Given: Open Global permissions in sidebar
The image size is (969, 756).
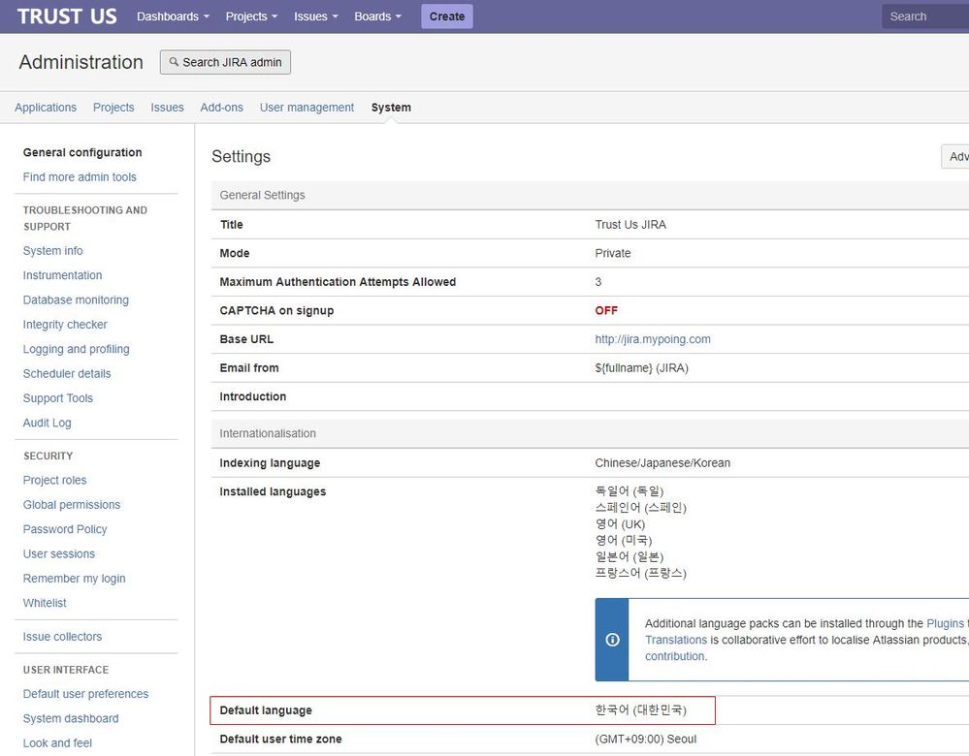Looking at the screenshot, I should click(72, 505).
